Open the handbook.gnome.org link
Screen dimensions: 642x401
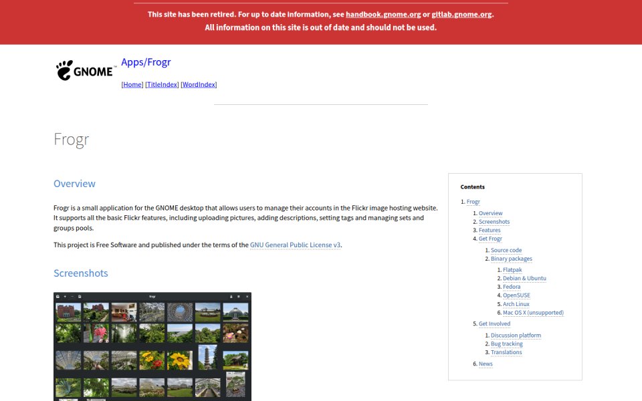click(383, 14)
